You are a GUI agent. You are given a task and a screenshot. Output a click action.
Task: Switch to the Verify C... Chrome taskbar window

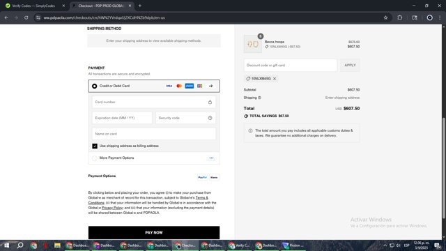tap(238, 245)
